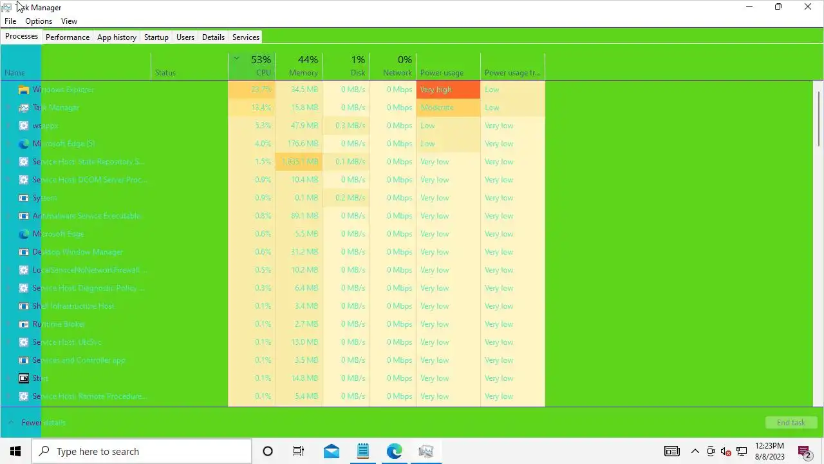Click the Desktop Window Manager process icon
The height and width of the screenshot is (464, 824).
click(x=24, y=252)
